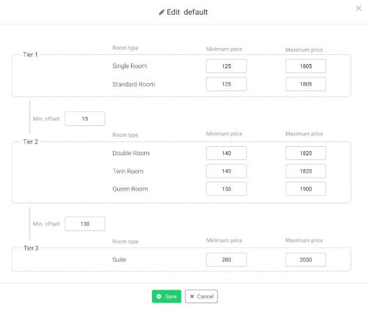Viewport: 368px width, 316px height.
Task: Click the Queen Room label
Action: pos(130,189)
